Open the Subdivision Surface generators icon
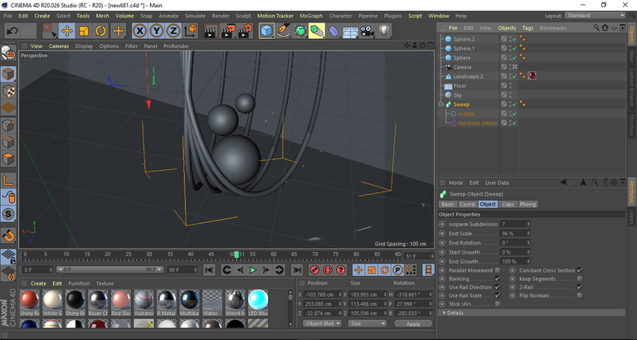This screenshot has width=637, height=340. tap(299, 31)
